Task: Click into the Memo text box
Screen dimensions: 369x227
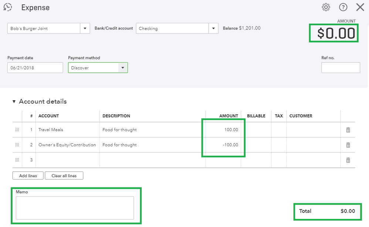Action: coord(75,208)
